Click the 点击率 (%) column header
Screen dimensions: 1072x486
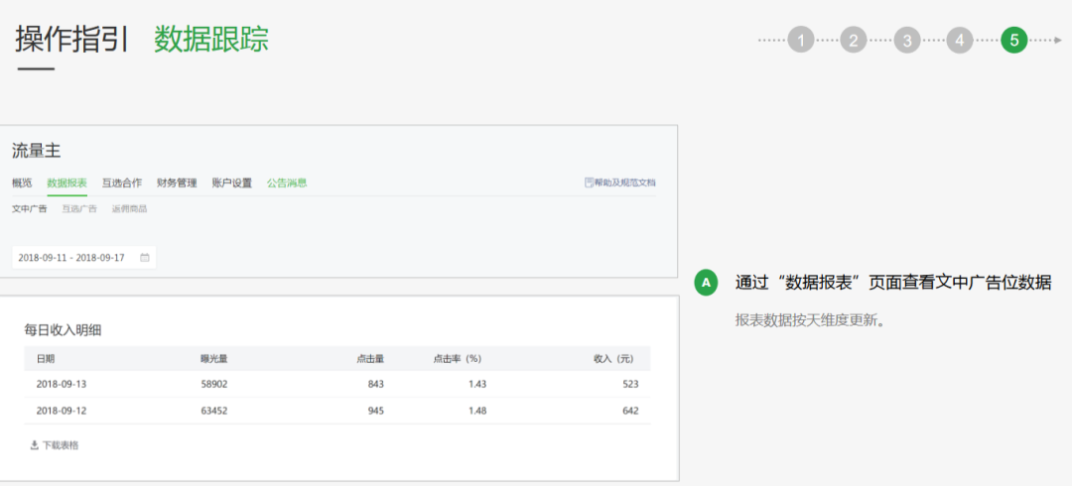[x=458, y=358]
